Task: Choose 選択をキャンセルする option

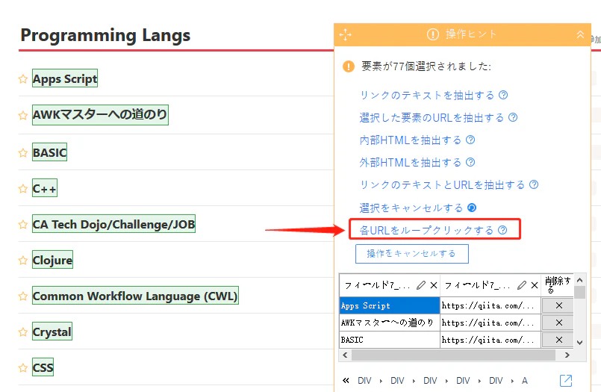Action: point(411,208)
